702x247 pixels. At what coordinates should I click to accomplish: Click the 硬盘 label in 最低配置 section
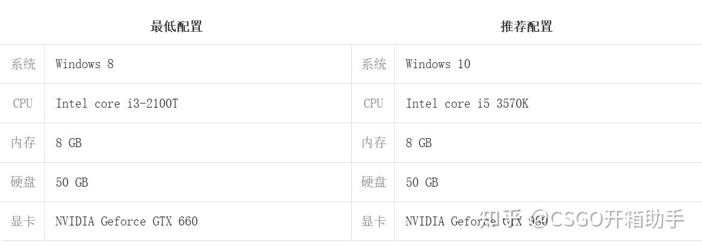pyautogui.click(x=23, y=182)
